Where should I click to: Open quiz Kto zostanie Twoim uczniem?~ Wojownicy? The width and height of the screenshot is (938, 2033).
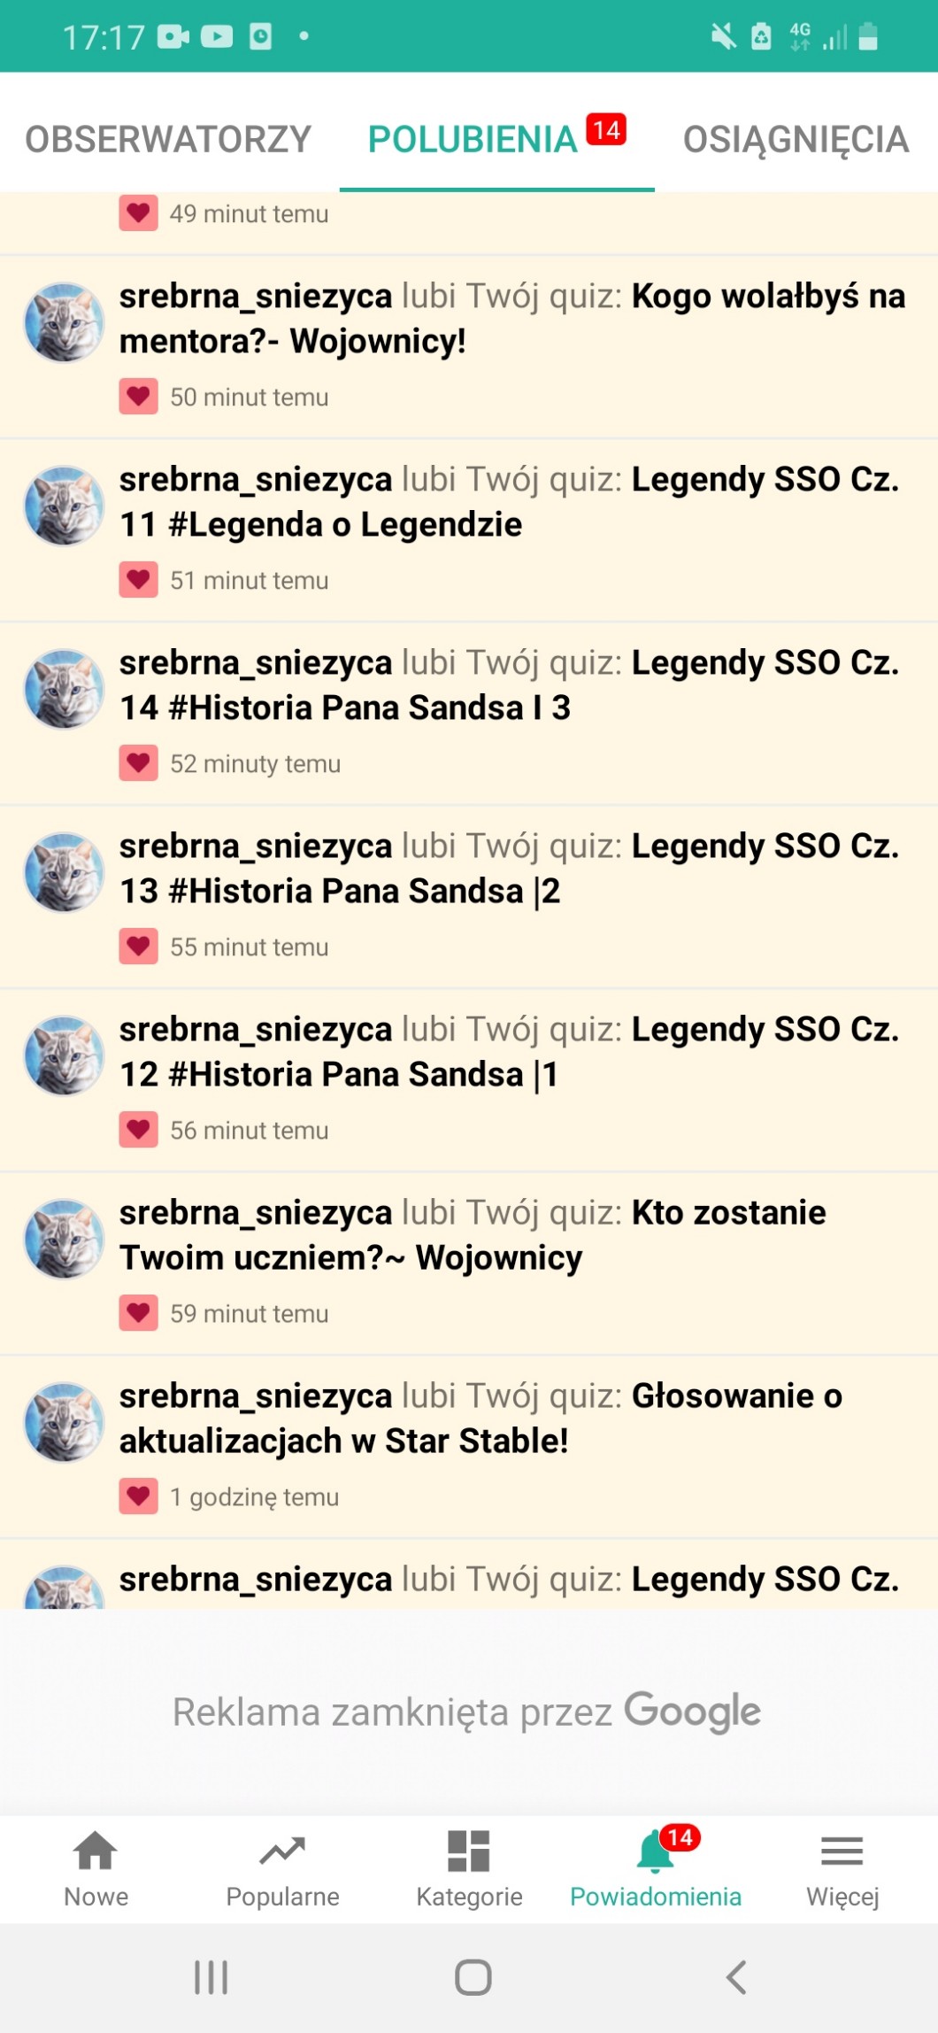473,1235
